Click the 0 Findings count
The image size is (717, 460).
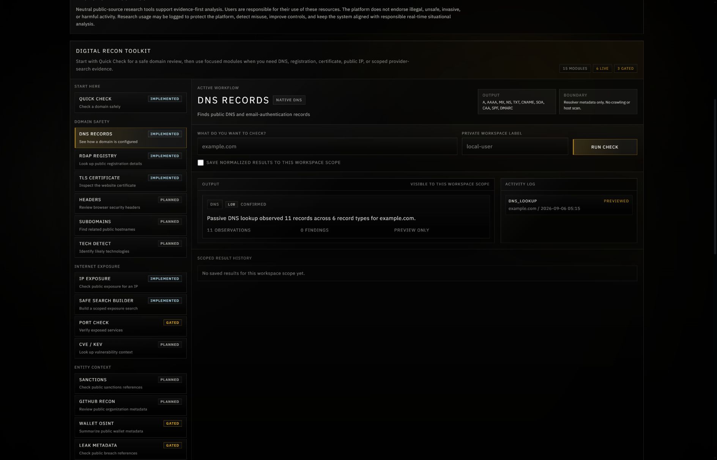315,230
